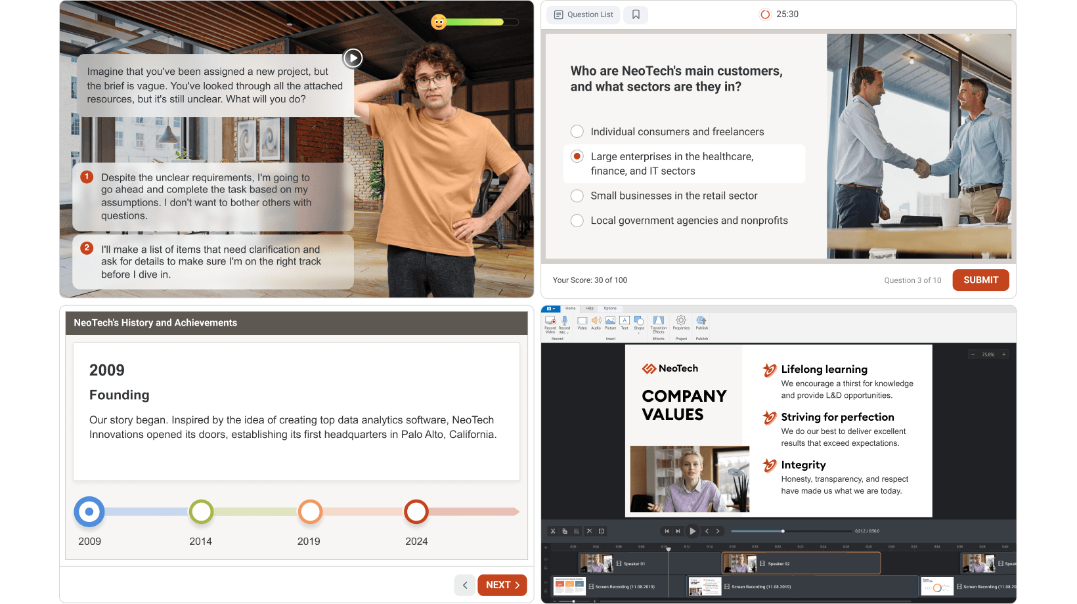Screen dimensions: 1077x604
Task: Go to the NEXT slide
Action: 502,585
